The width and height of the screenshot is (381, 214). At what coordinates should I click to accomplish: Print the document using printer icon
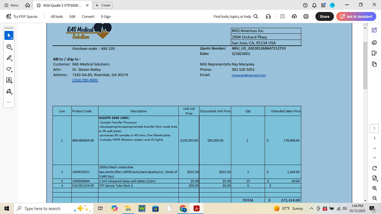click(x=306, y=16)
